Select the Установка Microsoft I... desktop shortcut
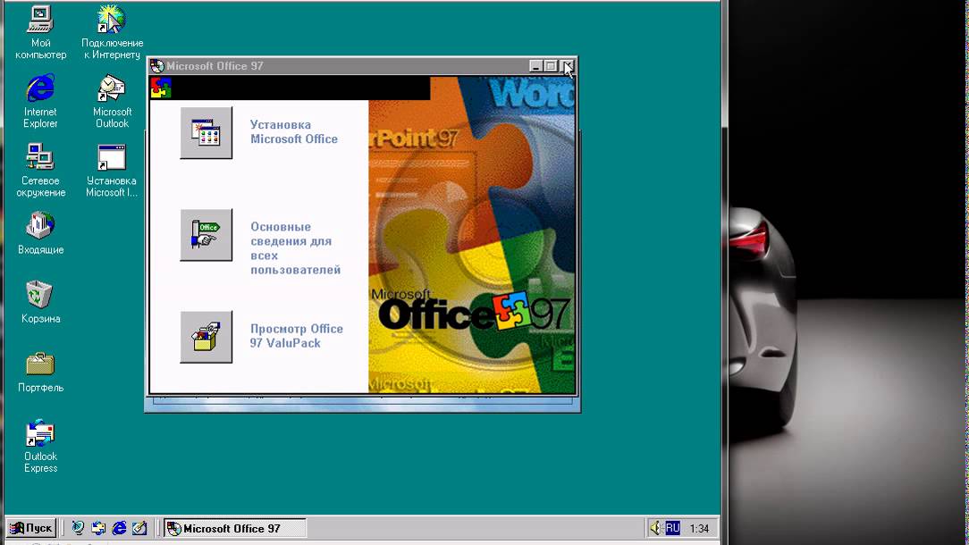The image size is (969, 545). pyautogui.click(x=112, y=171)
